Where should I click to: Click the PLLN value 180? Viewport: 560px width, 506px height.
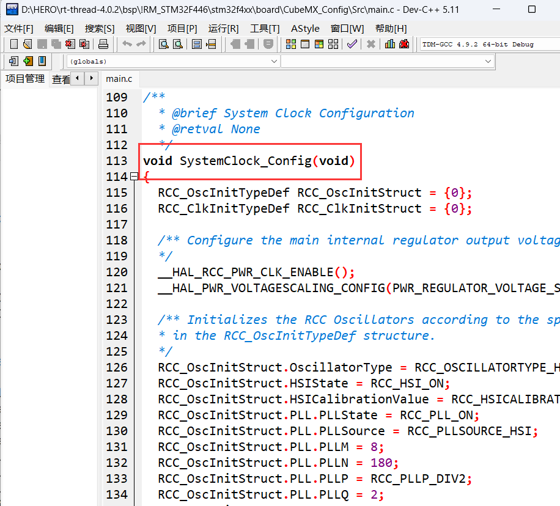click(381, 463)
